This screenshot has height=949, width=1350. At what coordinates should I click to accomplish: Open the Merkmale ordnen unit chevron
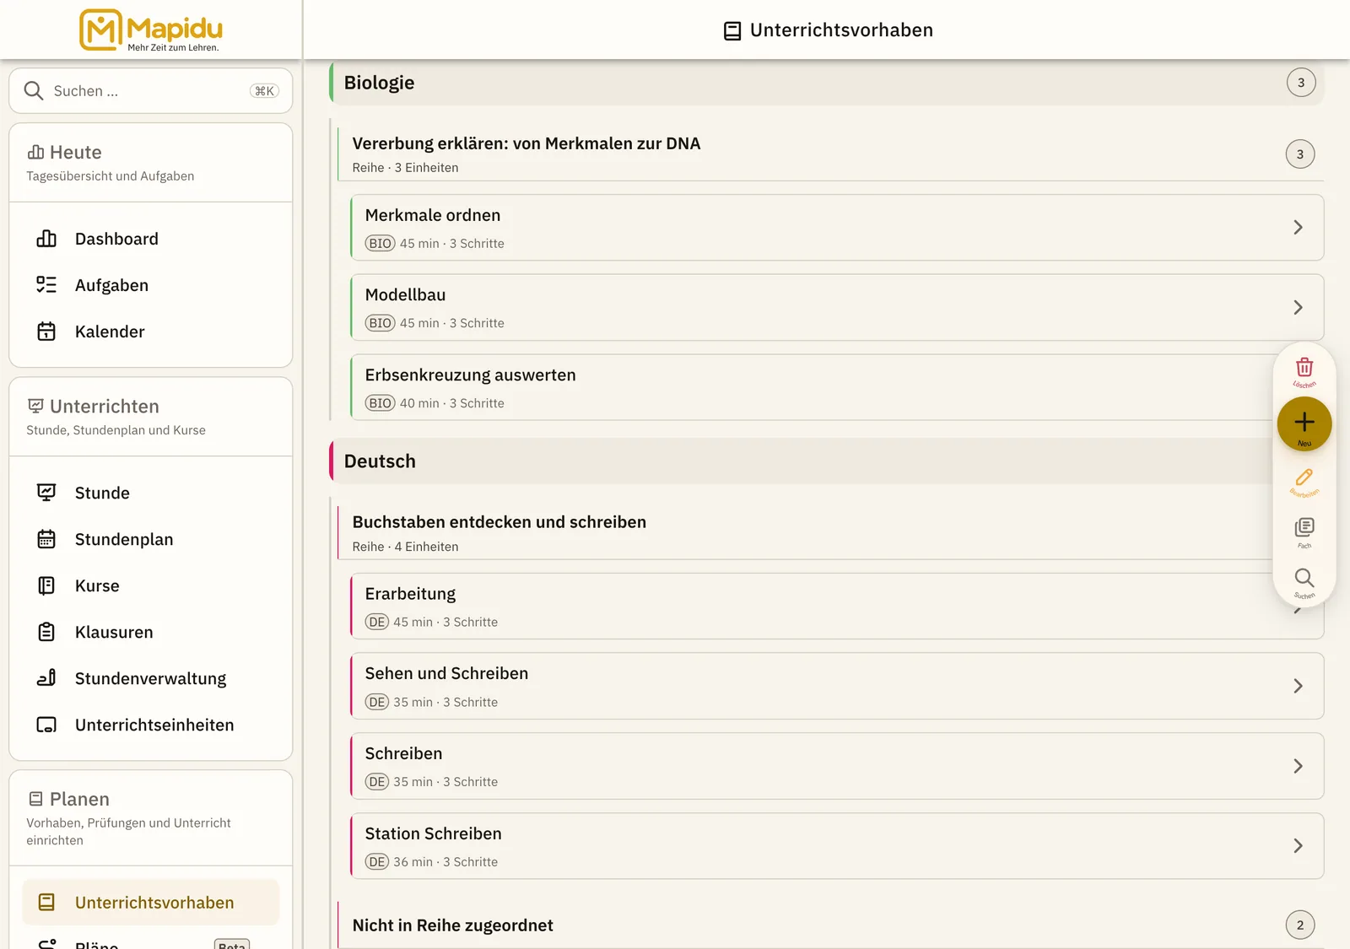(1298, 228)
